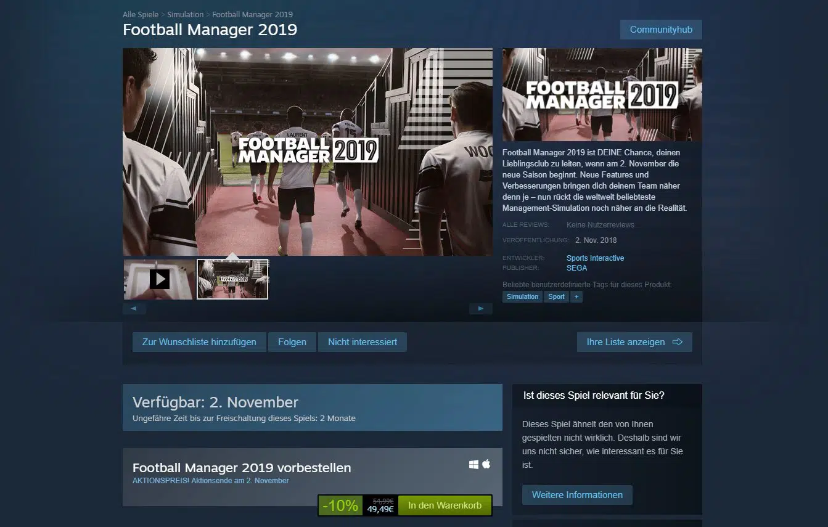This screenshot has width=828, height=527.
Task: Click the left arrow under the thumbnails
Action: pos(134,308)
